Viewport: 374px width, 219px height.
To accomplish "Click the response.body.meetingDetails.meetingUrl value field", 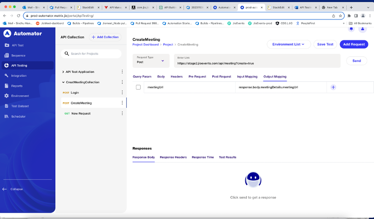I will [x=281, y=87].
